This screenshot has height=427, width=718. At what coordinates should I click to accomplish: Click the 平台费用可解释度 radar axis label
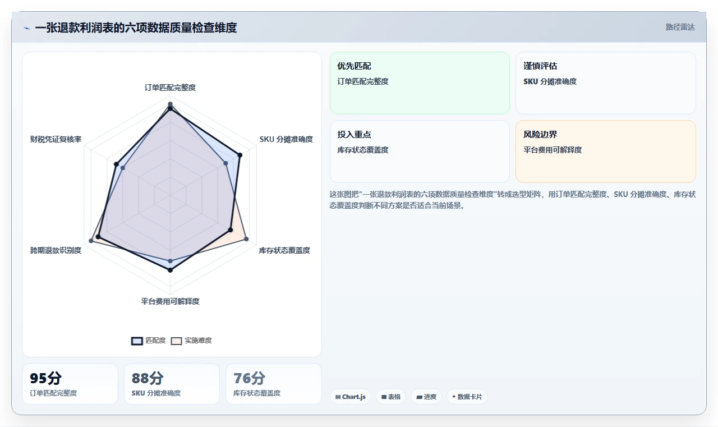pos(170,301)
